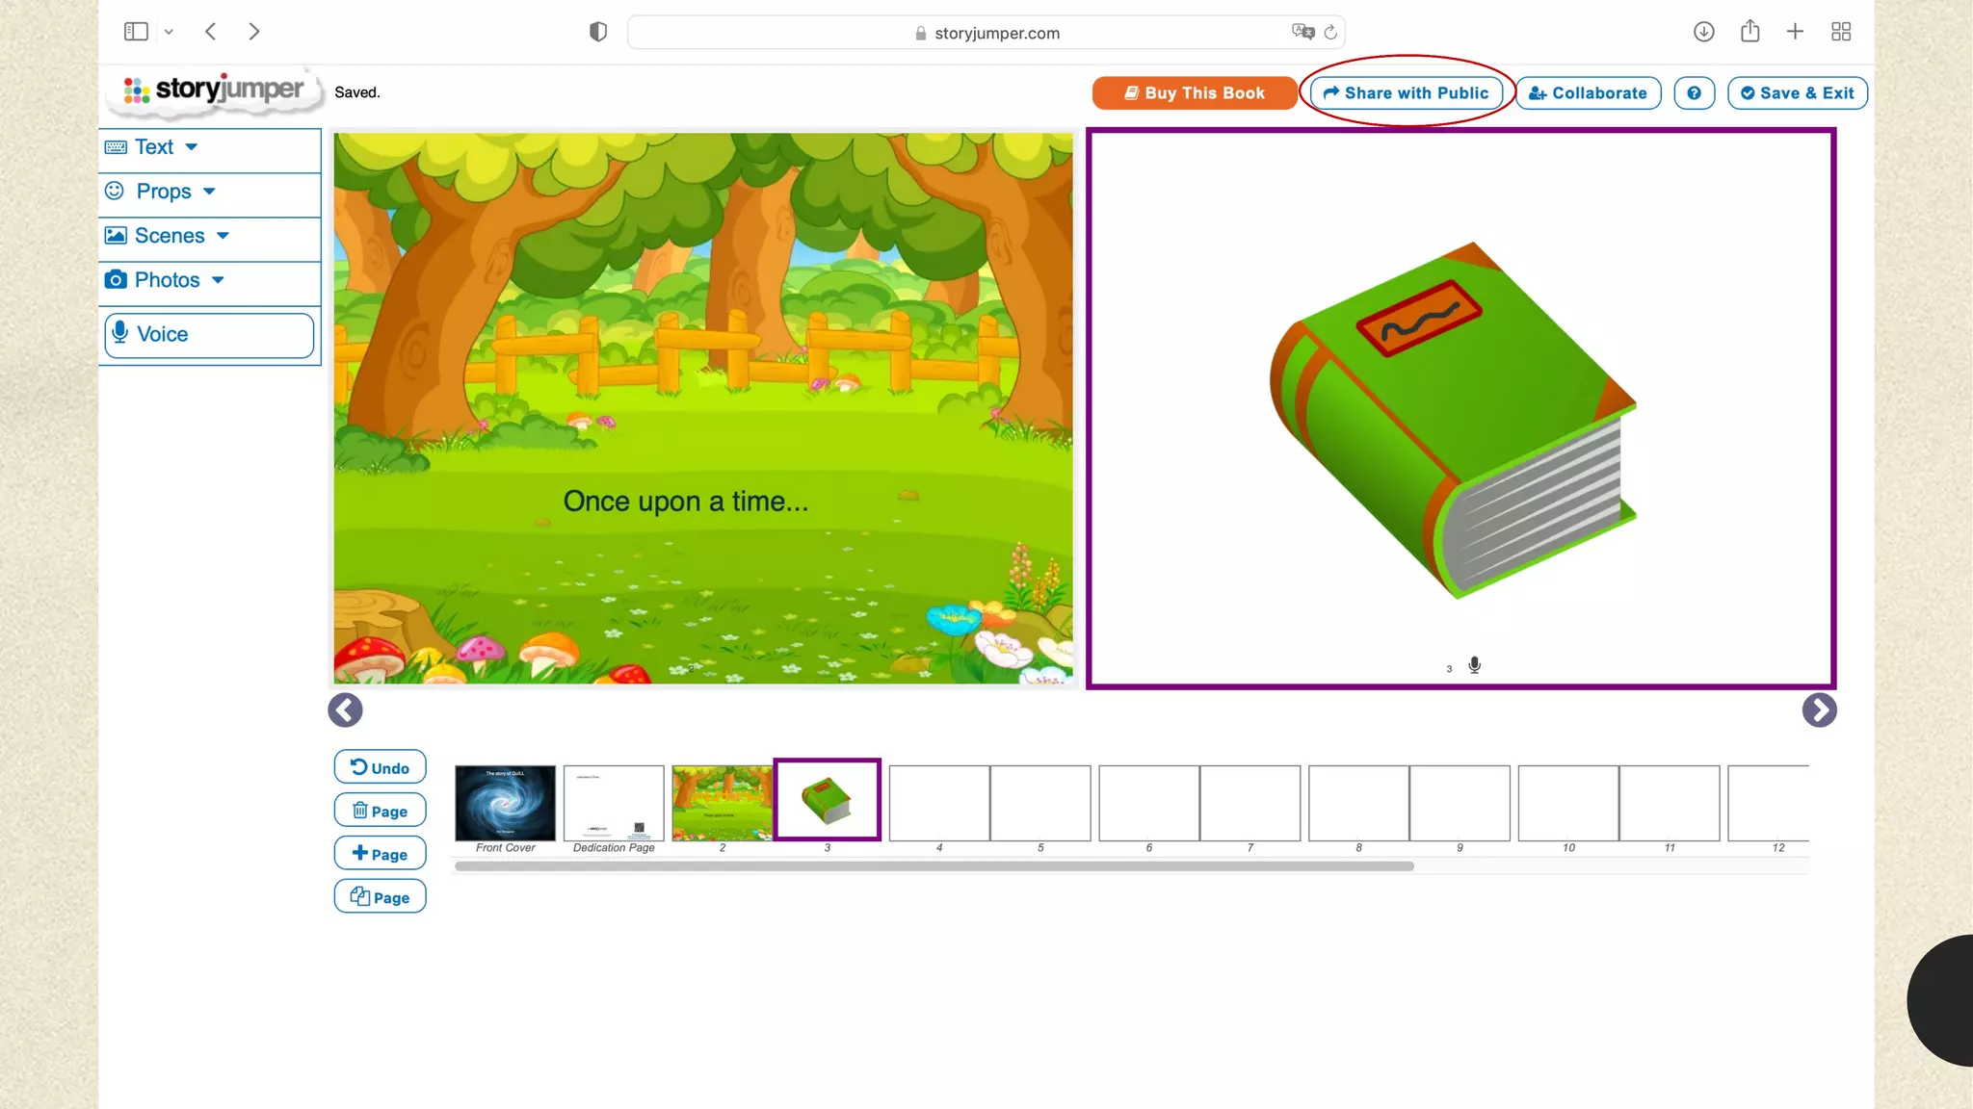This screenshot has width=1973, height=1109.
Task: Go to the previous page spread arrow
Action: tap(345, 710)
